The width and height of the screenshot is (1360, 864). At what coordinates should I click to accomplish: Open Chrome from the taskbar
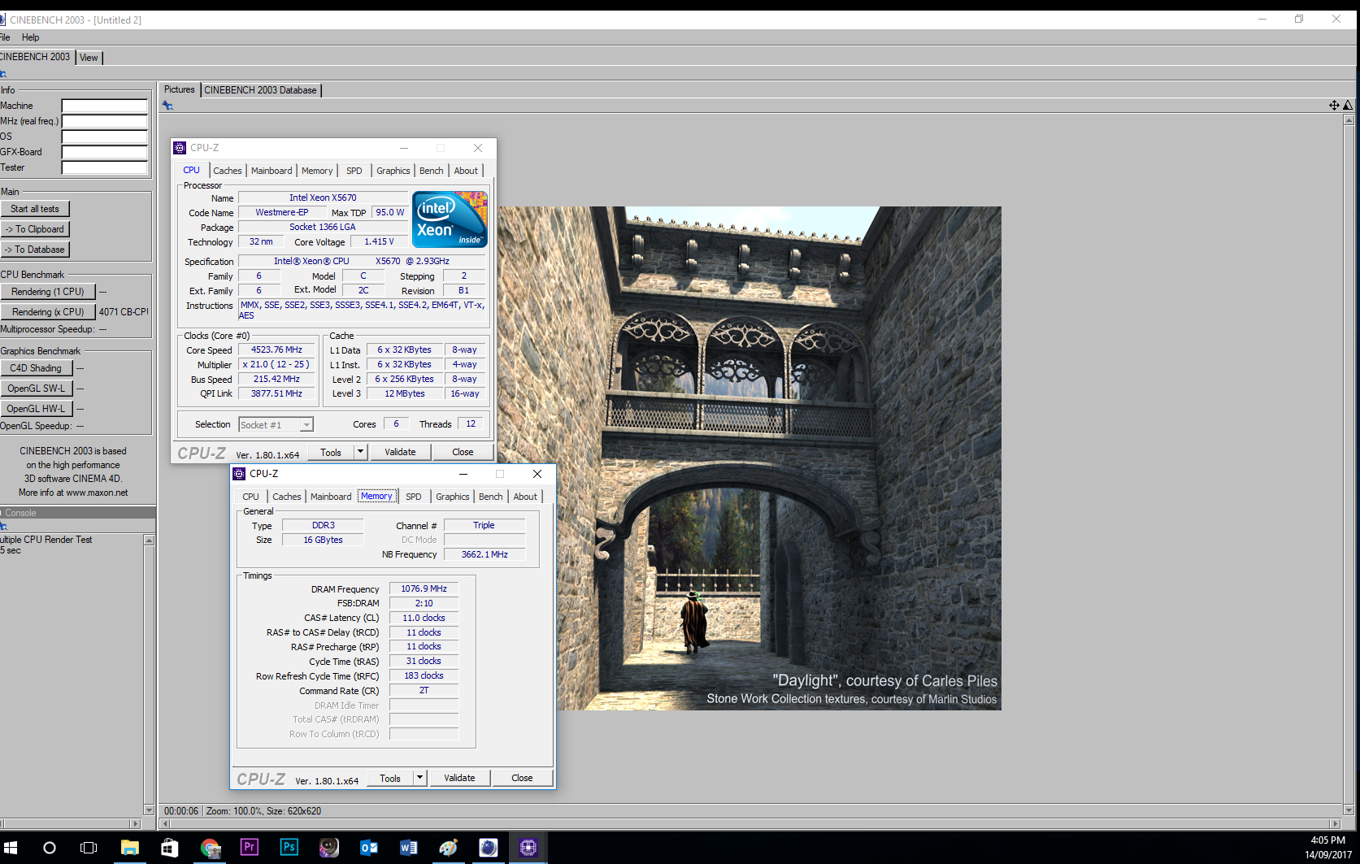click(x=210, y=848)
